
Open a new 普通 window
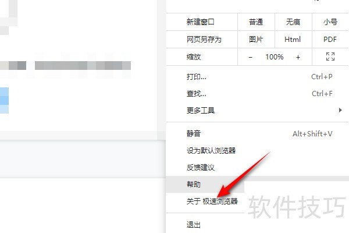[x=256, y=22]
